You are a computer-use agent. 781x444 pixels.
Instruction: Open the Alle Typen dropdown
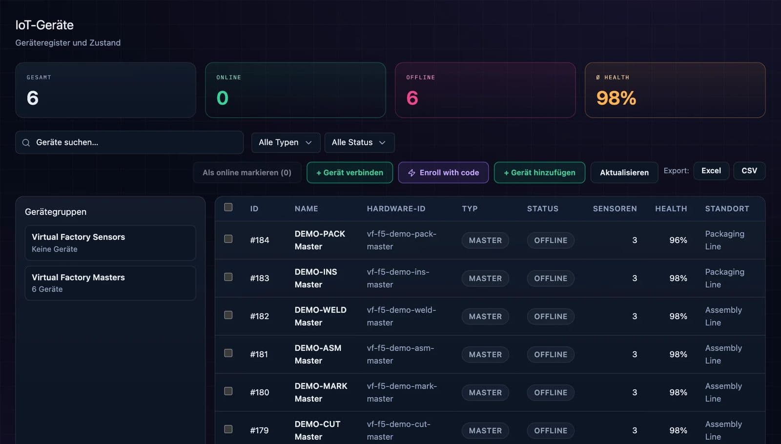[x=286, y=142]
